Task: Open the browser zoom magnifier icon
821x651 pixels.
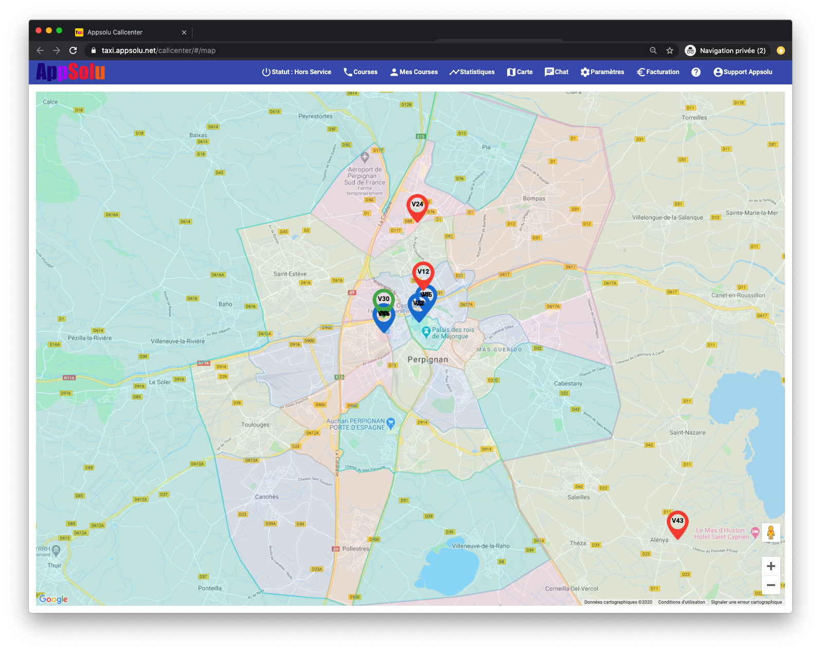Action: (653, 50)
